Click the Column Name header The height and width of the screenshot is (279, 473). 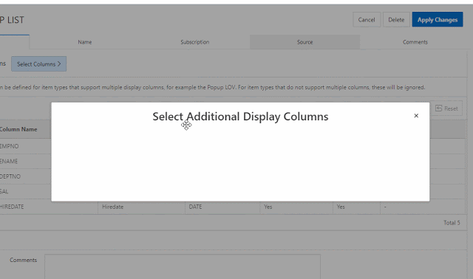point(18,129)
